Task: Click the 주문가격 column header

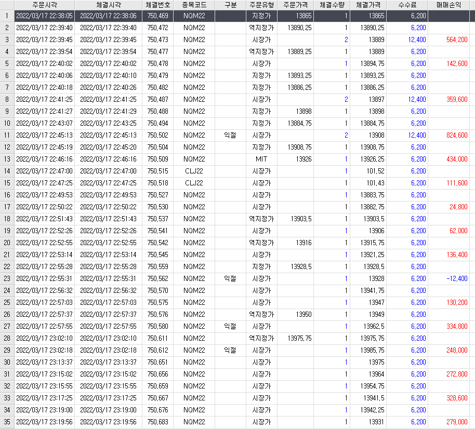Action: (x=295, y=5)
